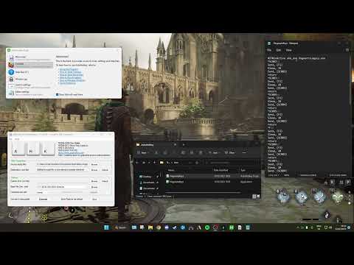Launch Window spy from AutoHotkey Dash
This screenshot has width=354, height=265.
point(30,79)
